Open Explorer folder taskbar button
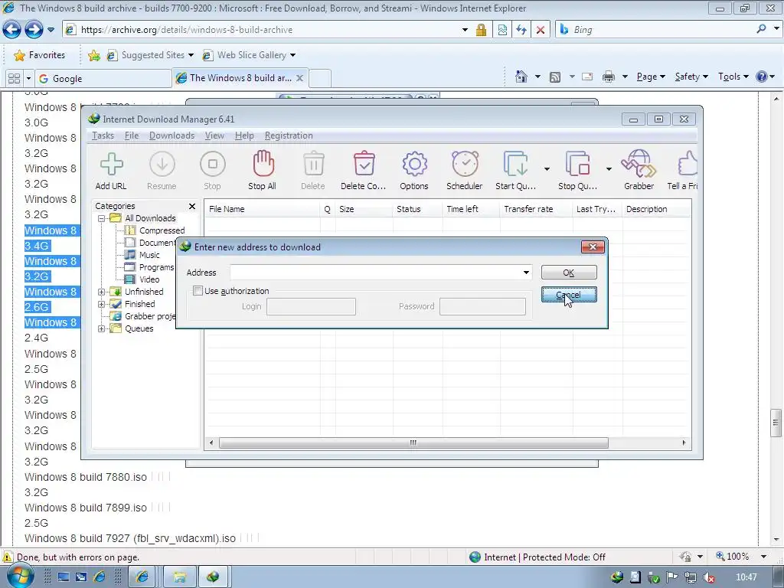Viewport: 784px width, 588px height. coord(179,577)
